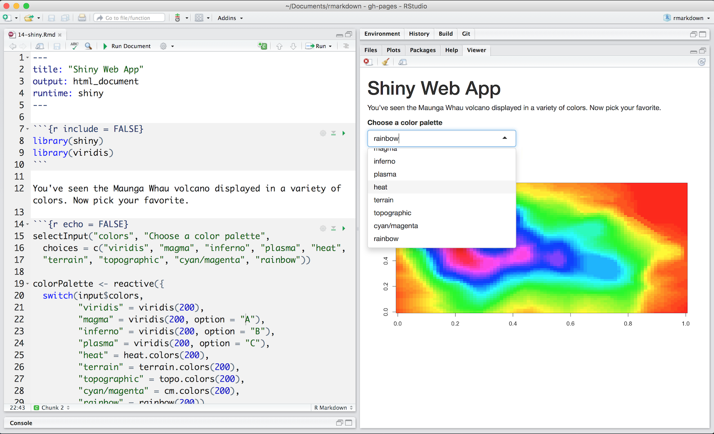Click the spell check ABC icon
The image size is (714, 434).
click(x=74, y=46)
